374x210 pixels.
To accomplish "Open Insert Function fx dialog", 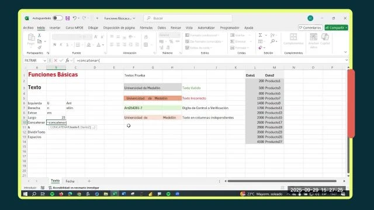I will click(67, 61).
